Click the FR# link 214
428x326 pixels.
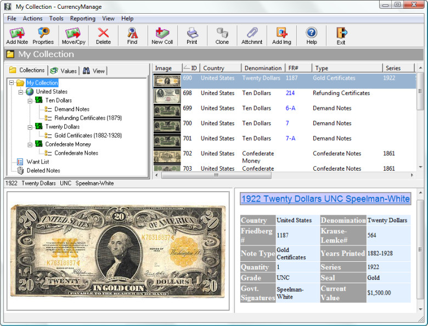[290, 93]
